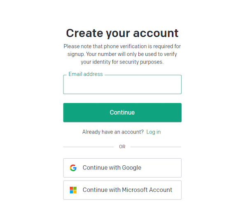Click the 'Microsoft Account' label text

[x=147, y=190]
